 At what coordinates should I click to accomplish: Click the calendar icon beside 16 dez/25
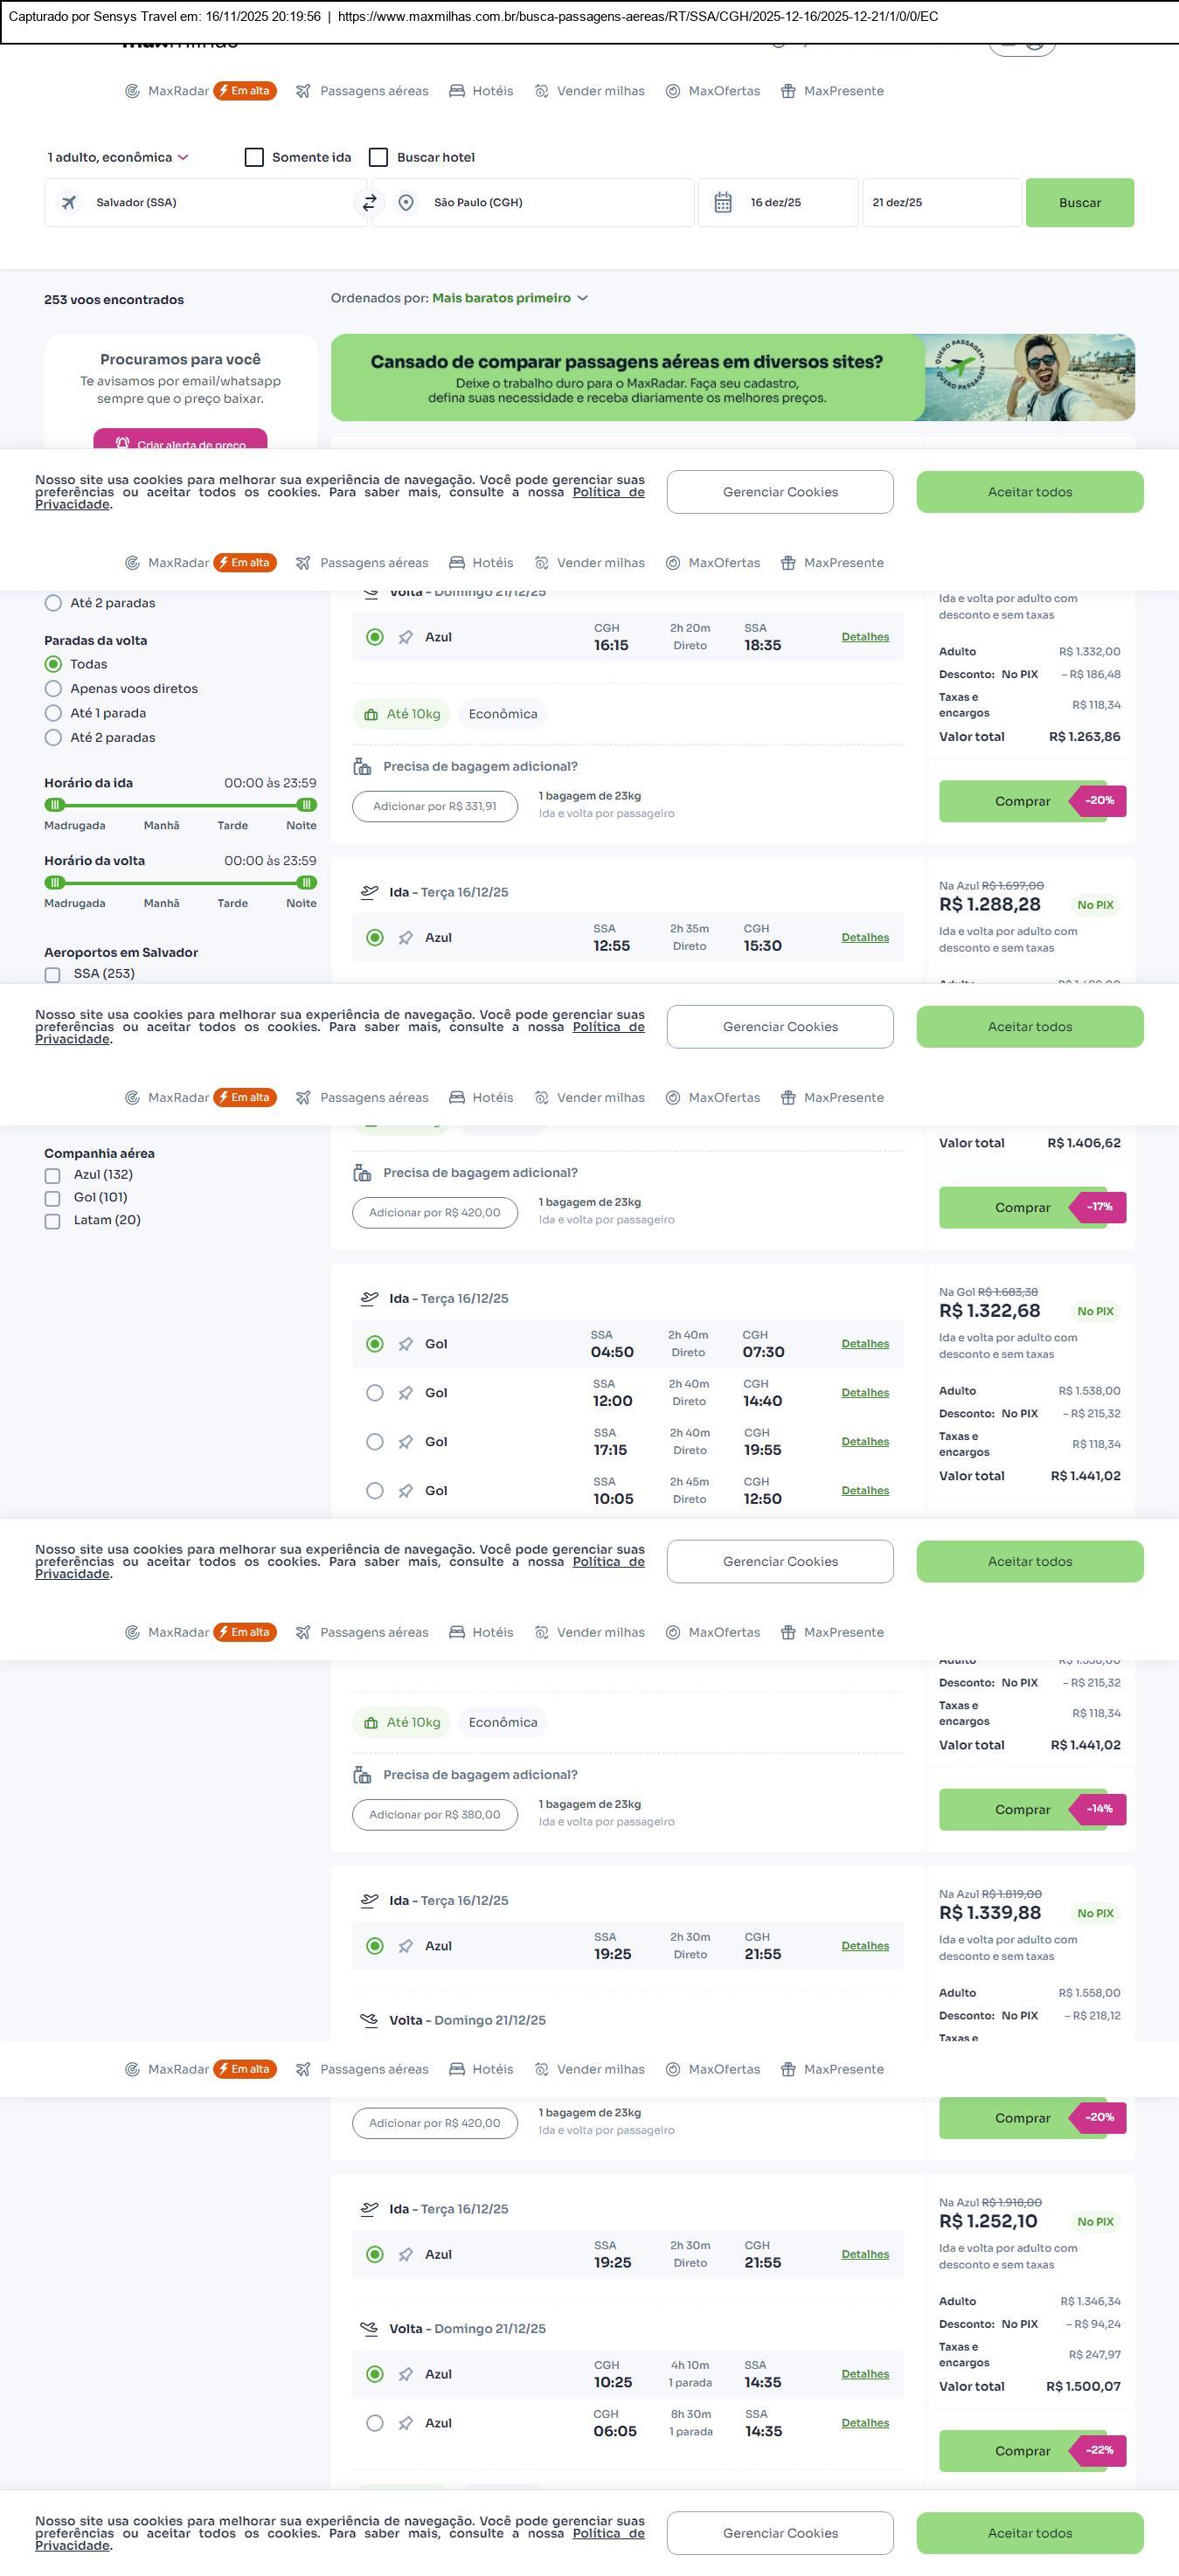coord(723,203)
